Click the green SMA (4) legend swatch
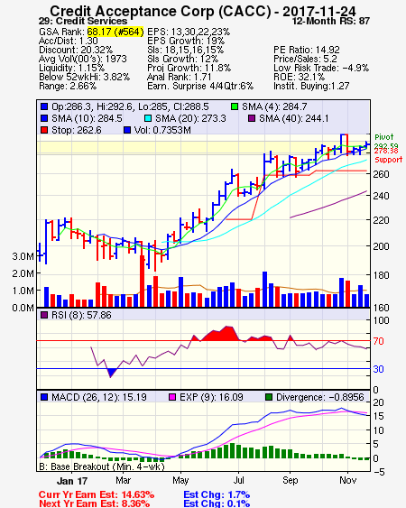Viewport: 406px width, 508px height. [x=235, y=106]
